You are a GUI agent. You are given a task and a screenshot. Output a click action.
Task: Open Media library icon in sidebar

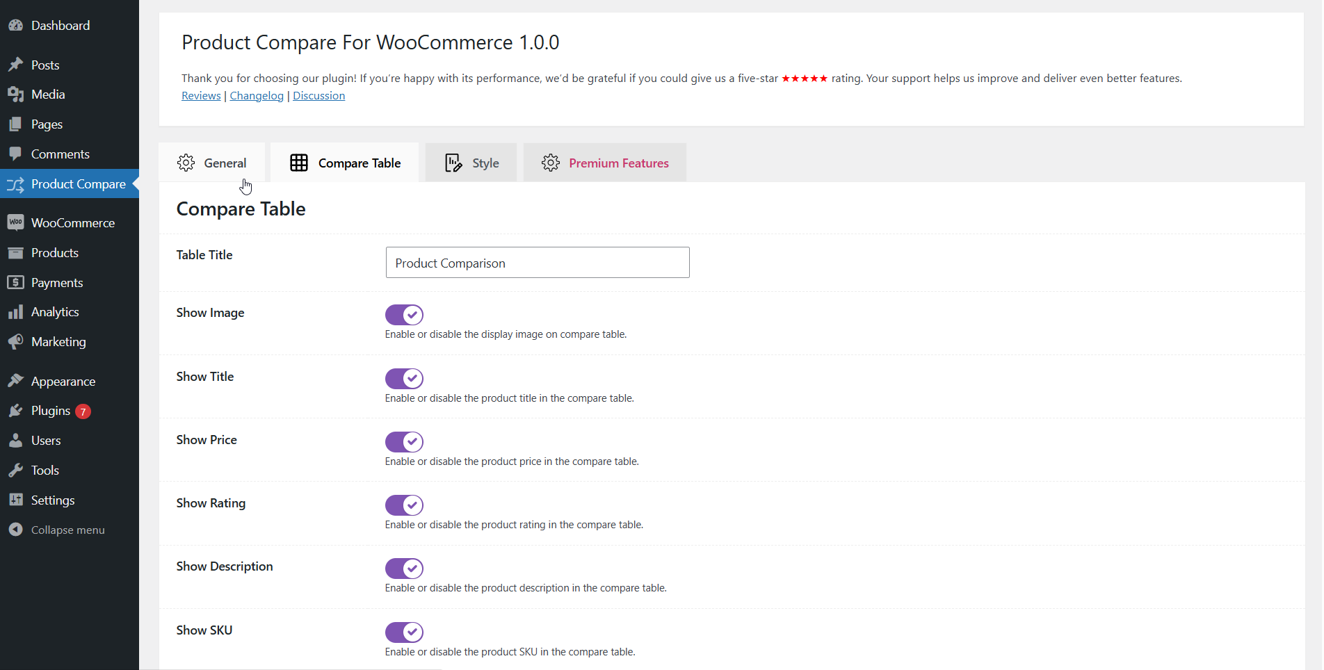pos(15,95)
